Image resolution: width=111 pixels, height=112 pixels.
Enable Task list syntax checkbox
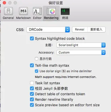[x=32, y=83]
